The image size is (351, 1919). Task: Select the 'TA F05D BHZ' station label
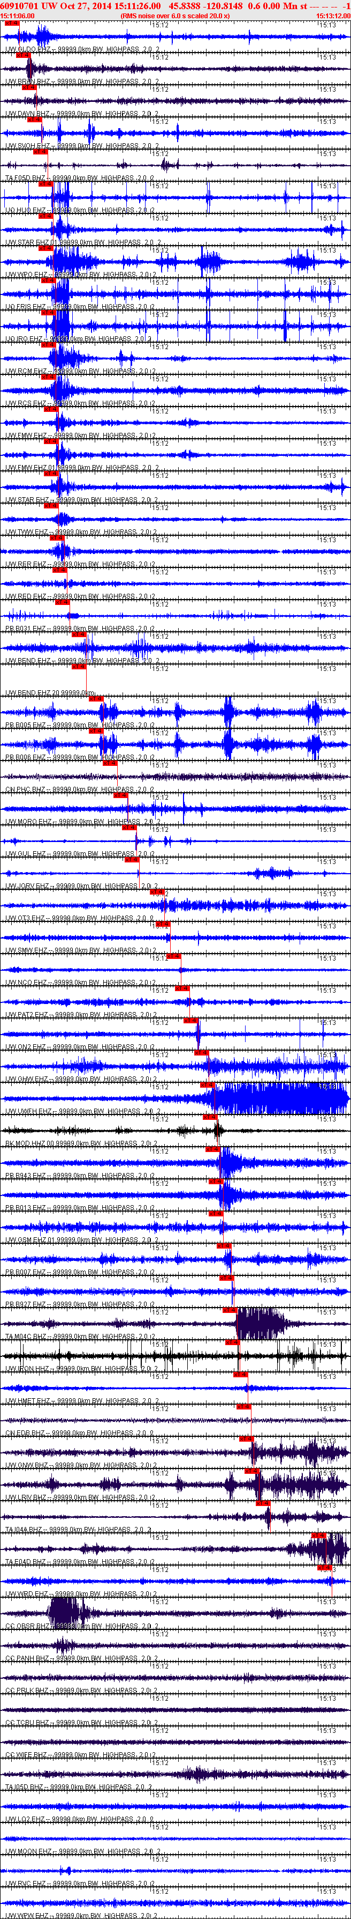(x=26, y=178)
